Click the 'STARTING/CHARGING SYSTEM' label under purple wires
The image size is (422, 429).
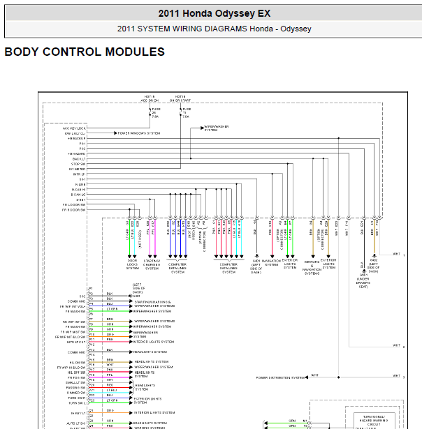pyautogui.click(x=152, y=265)
